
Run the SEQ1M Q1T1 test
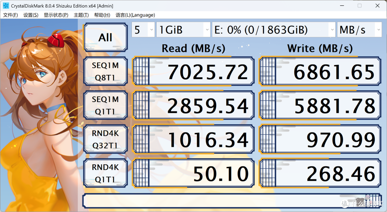[105, 105]
